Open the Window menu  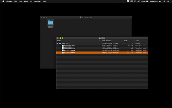coord(37,1)
